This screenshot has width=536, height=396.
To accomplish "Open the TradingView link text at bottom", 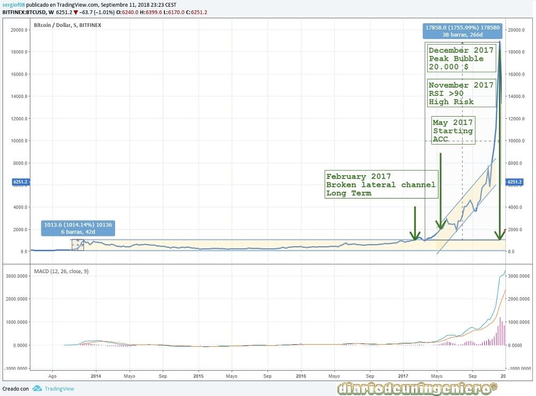I will point(60,389).
